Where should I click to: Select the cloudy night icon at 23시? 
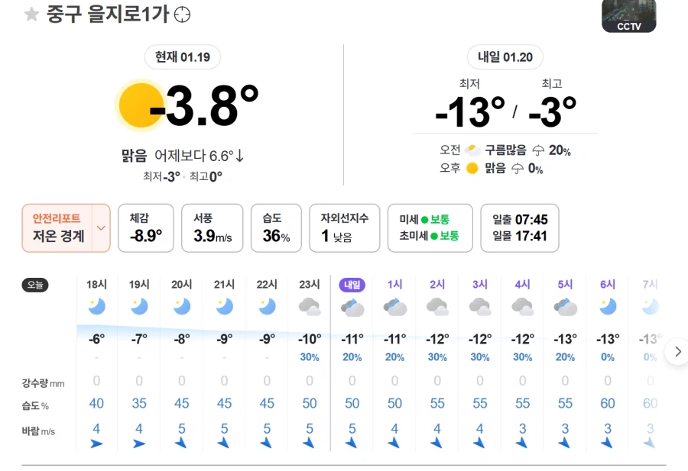tap(309, 308)
